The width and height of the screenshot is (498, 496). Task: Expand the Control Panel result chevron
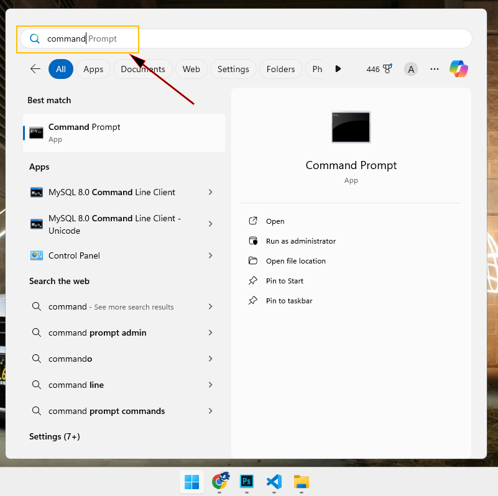pyautogui.click(x=210, y=255)
